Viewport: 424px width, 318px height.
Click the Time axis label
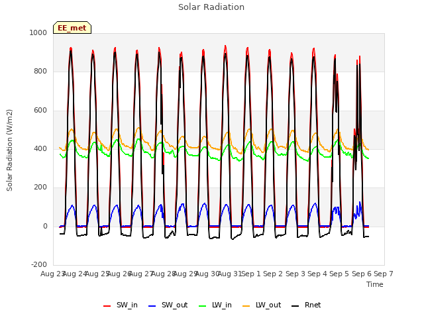point(375,284)
